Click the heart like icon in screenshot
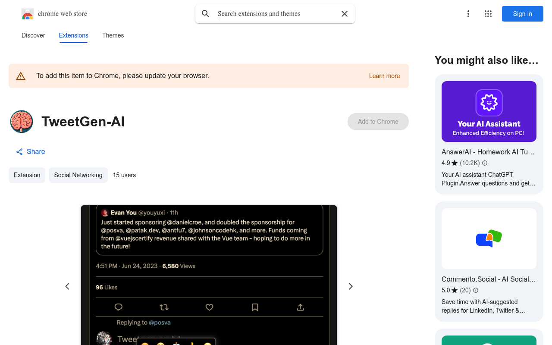Screen dimensions: 552x345 point(210,307)
